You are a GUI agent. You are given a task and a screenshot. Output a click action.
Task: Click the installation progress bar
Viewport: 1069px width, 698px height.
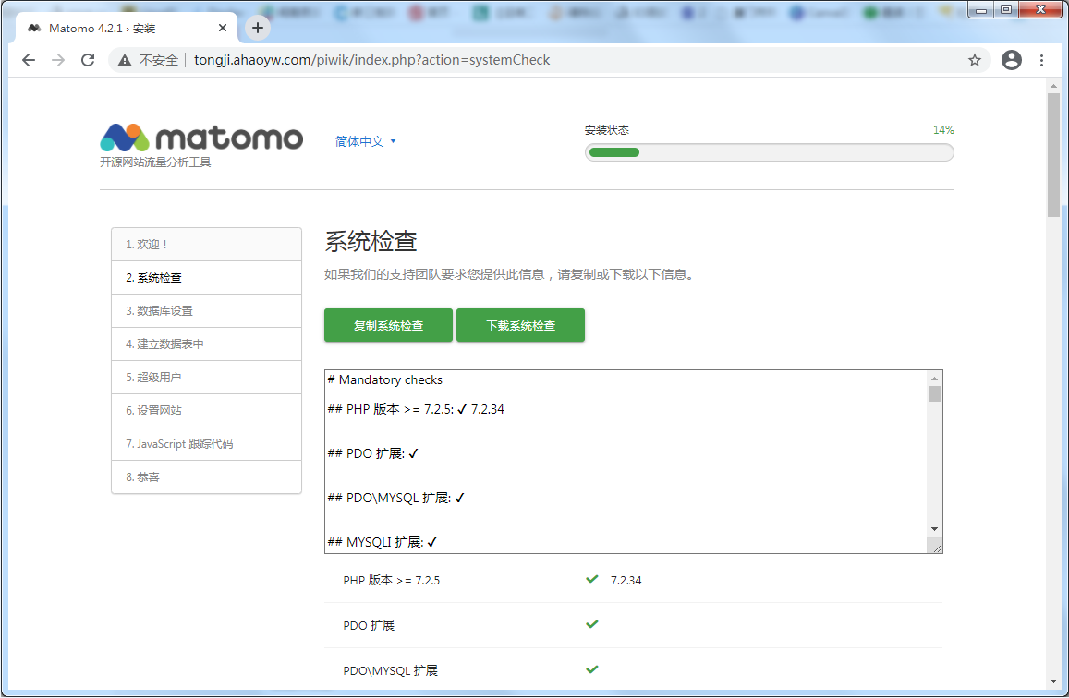[769, 152]
